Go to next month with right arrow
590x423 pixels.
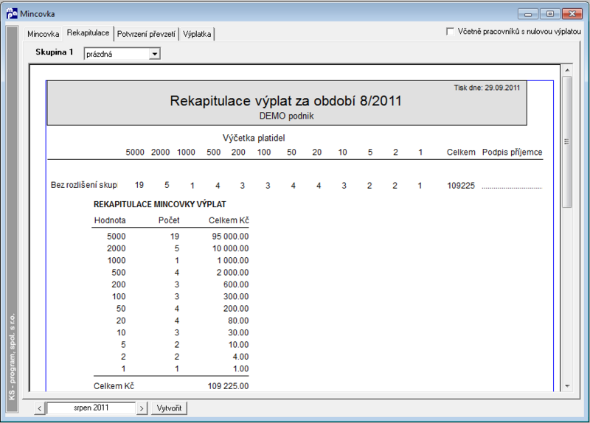point(142,408)
